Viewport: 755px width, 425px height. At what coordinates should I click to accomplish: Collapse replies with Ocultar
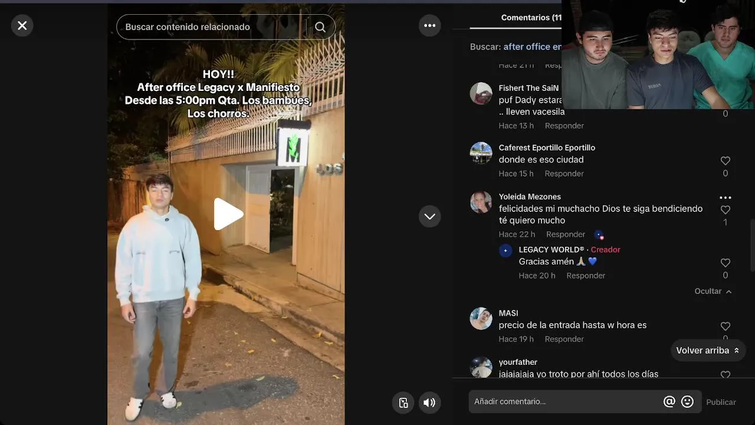click(713, 291)
